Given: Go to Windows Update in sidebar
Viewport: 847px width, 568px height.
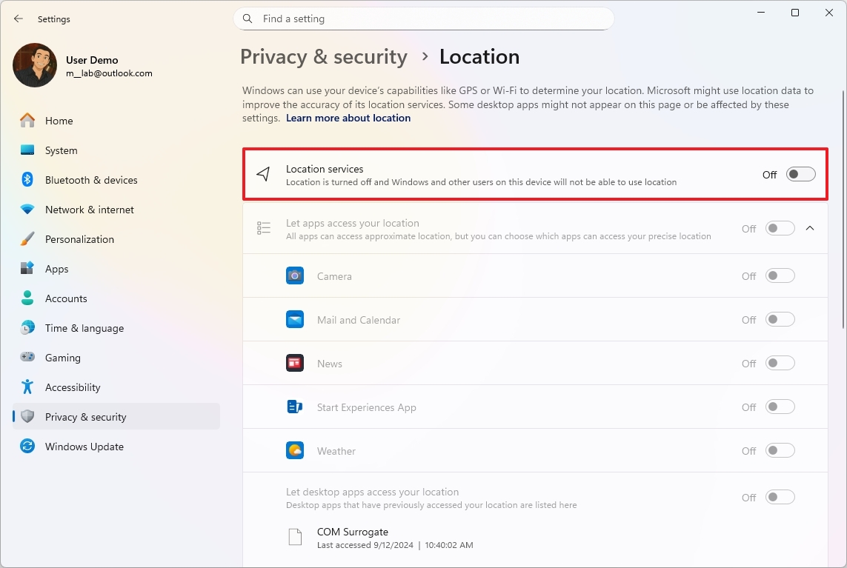Looking at the screenshot, I should (84, 447).
